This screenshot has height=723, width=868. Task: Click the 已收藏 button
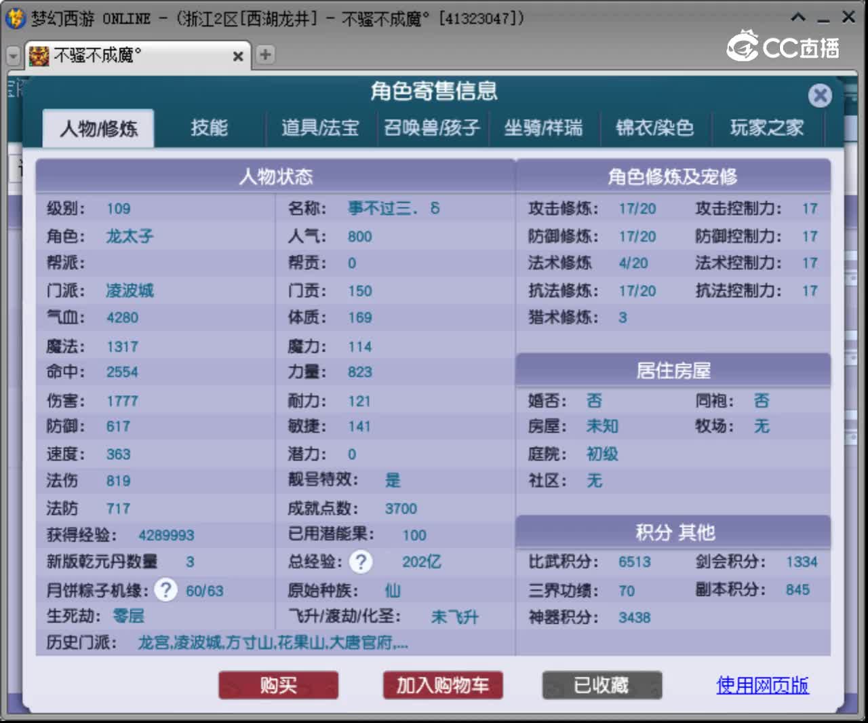point(601,685)
